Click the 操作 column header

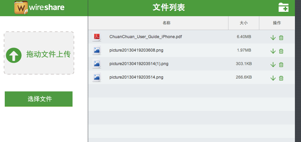pos(277,23)
